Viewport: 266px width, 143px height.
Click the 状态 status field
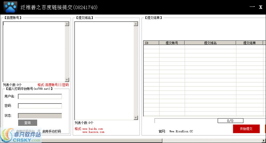point(40,116)
